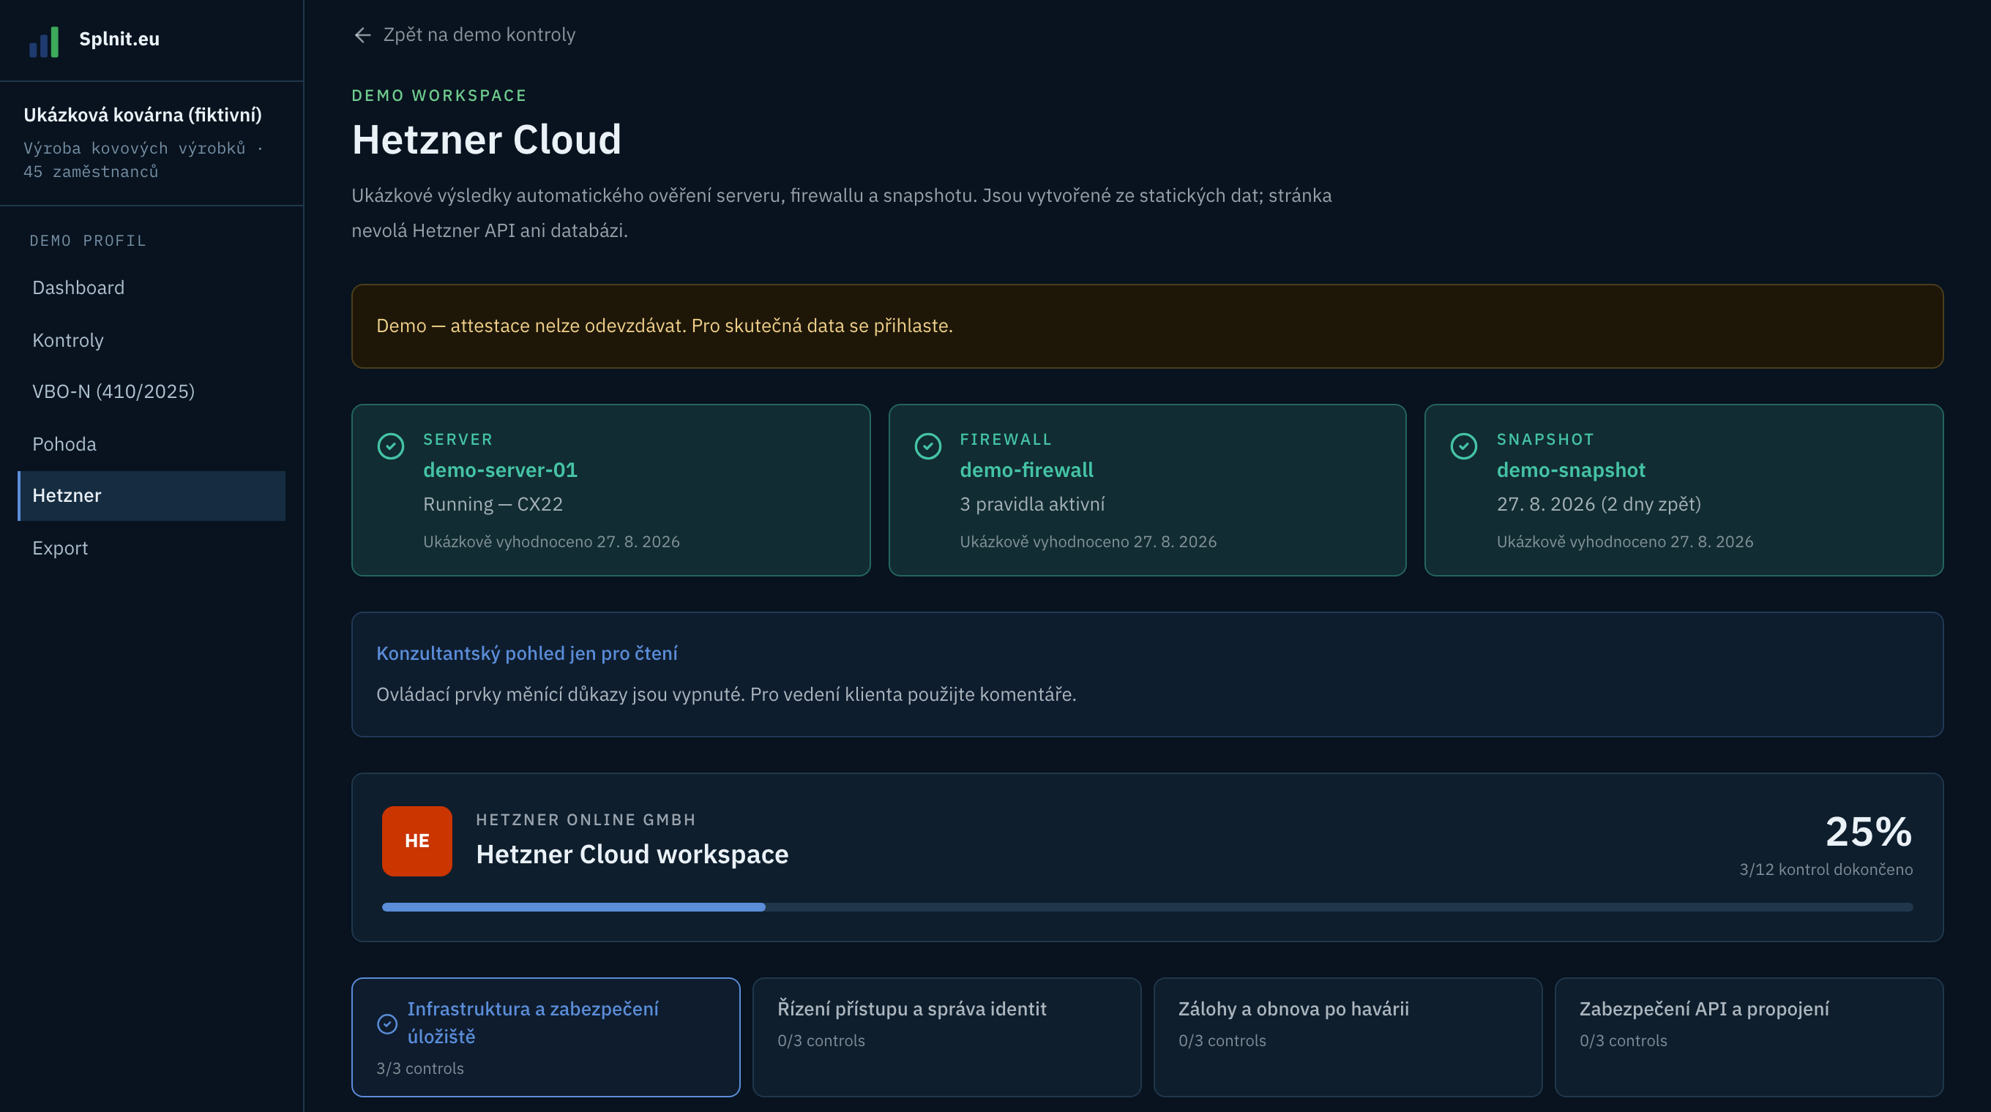
Task: Open the Export sidebar item
Action: tap(152, 547)
